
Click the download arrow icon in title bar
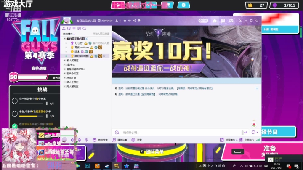click(240, 21)
